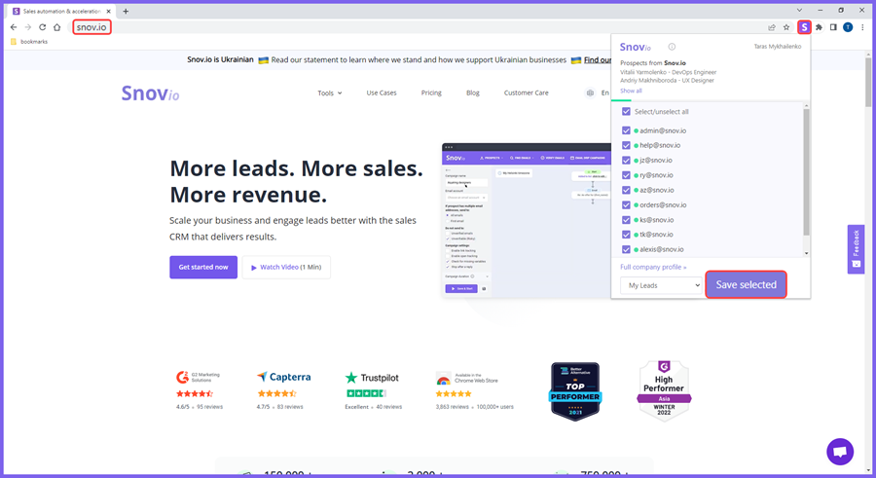
Task: Deselect orders@snov.io
Action: [x=626, y=204]
